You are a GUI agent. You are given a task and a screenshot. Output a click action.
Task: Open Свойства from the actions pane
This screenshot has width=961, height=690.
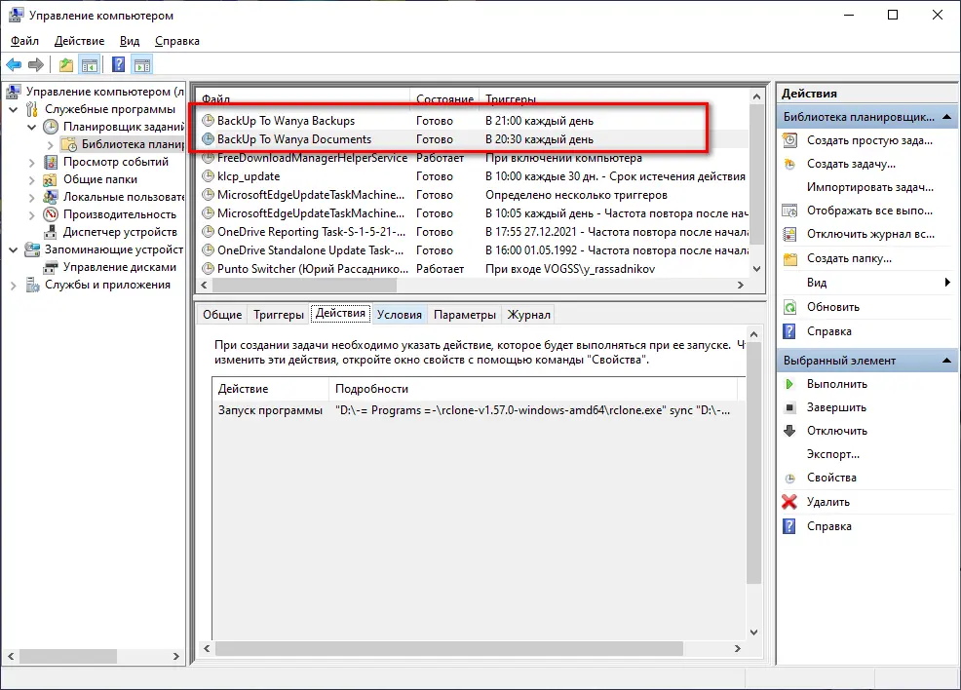[x=831, y=478]
